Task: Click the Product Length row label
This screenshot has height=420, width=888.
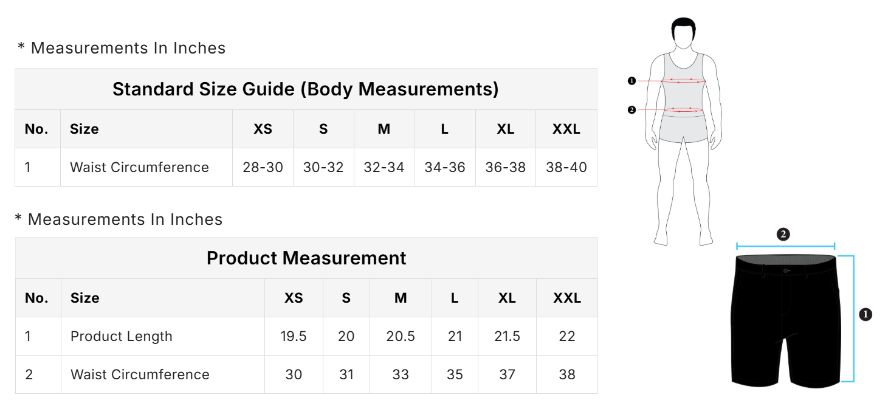Action: pyautogui.click(x=122, y=336)
